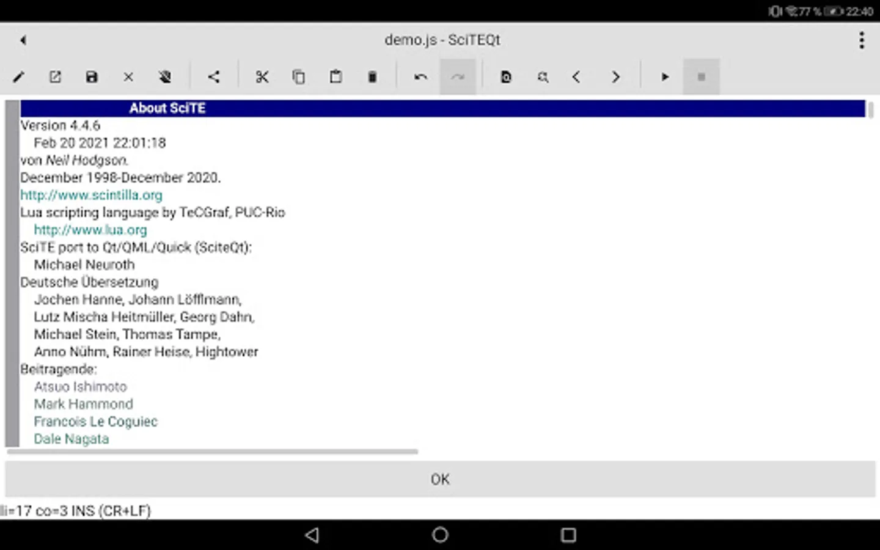Click the 'Jochen Hanne, Johann Löfflmann,' line
Image resolution: width=880 pixels, height=550 pixels.
click(138, 299)
